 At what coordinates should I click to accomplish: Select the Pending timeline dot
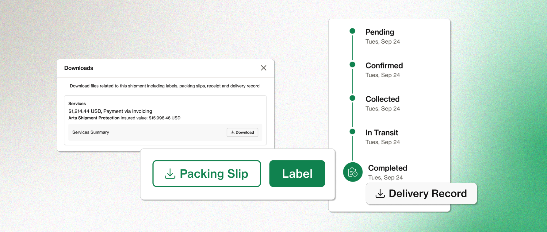click(x=352, y=31)
